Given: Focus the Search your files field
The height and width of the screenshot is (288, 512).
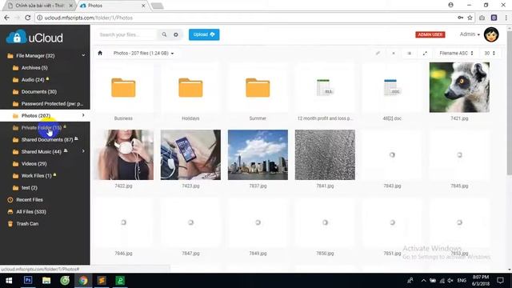Looking at the screenshot, I should pos(126,34).
